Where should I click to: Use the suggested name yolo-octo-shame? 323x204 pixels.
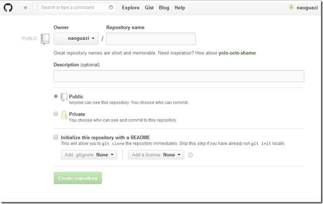(x=237, y=53)
